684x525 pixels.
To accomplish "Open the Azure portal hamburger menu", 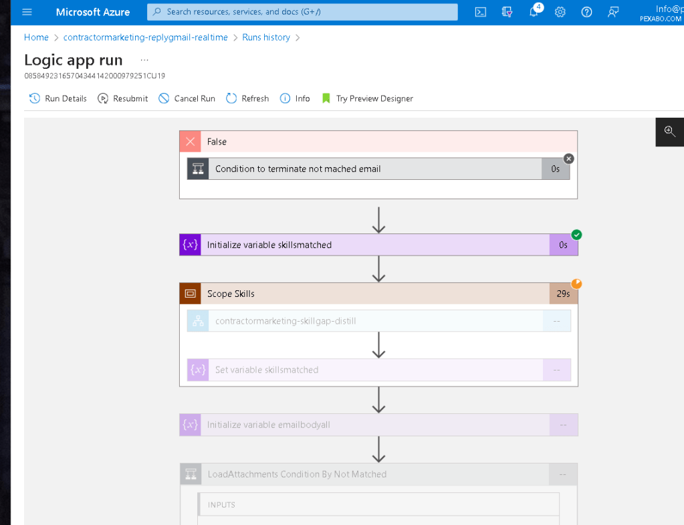I will point(27,12).
